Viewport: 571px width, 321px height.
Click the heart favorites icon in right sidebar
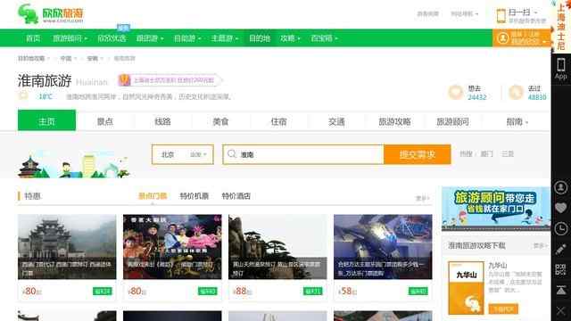pos(561,208)
